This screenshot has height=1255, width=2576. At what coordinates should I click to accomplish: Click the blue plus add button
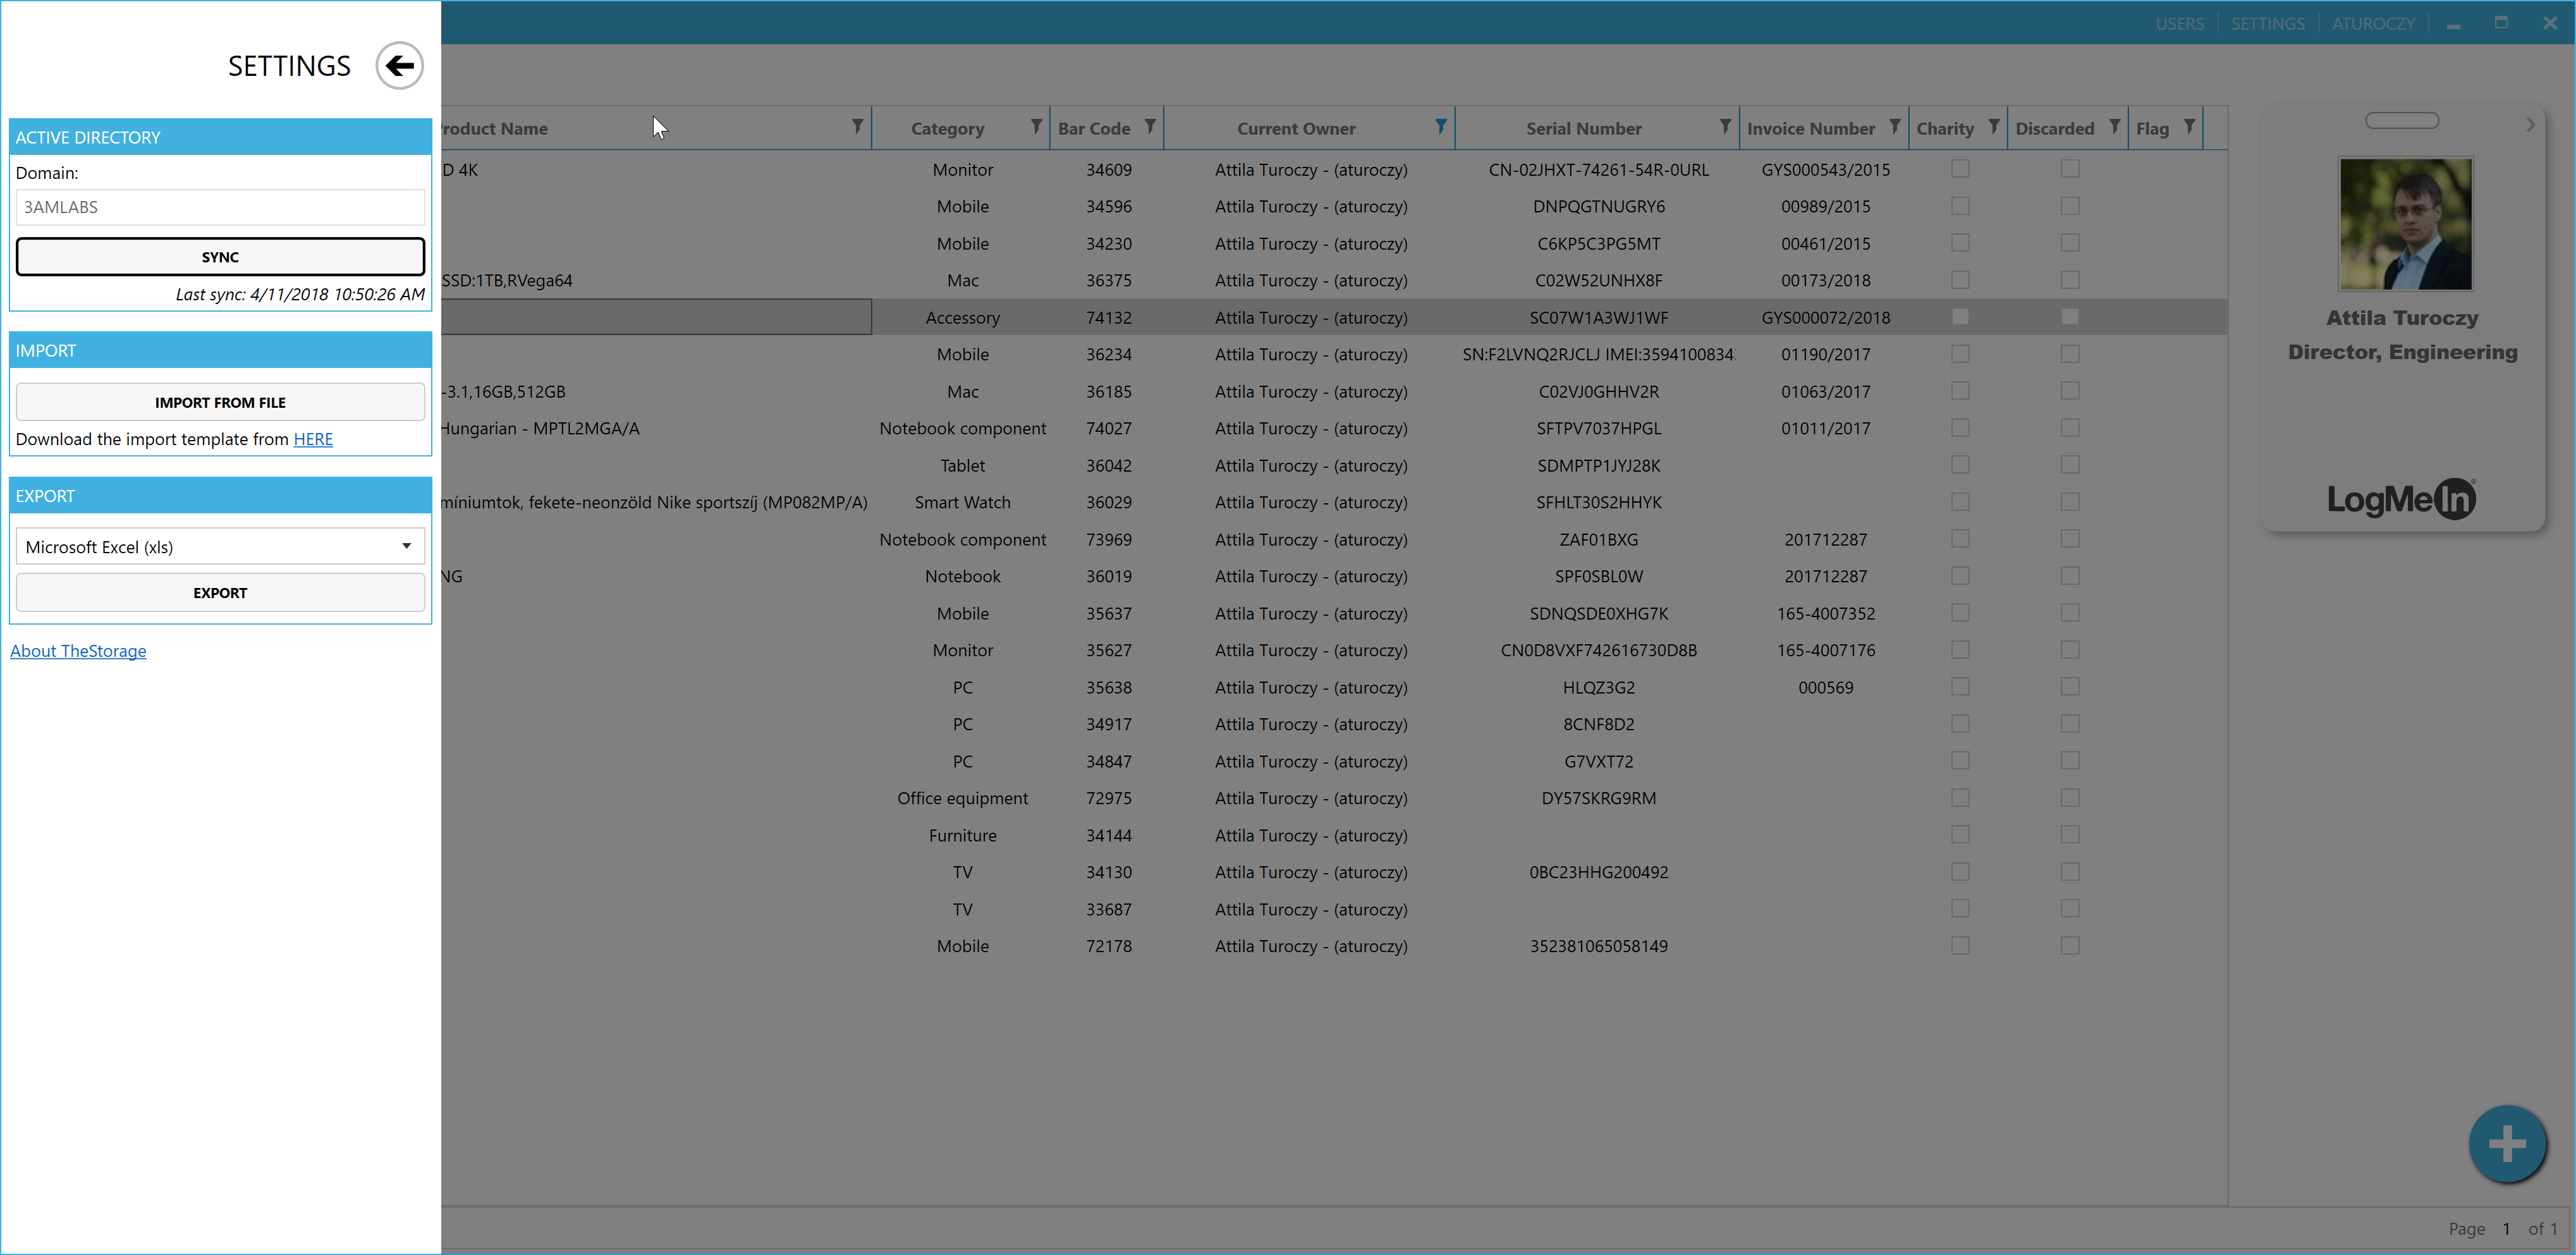point(2506,1144)
